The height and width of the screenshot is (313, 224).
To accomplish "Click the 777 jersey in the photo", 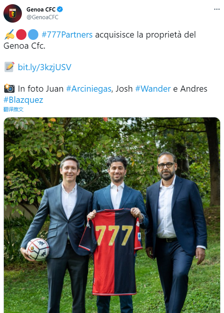I will 111,252.
